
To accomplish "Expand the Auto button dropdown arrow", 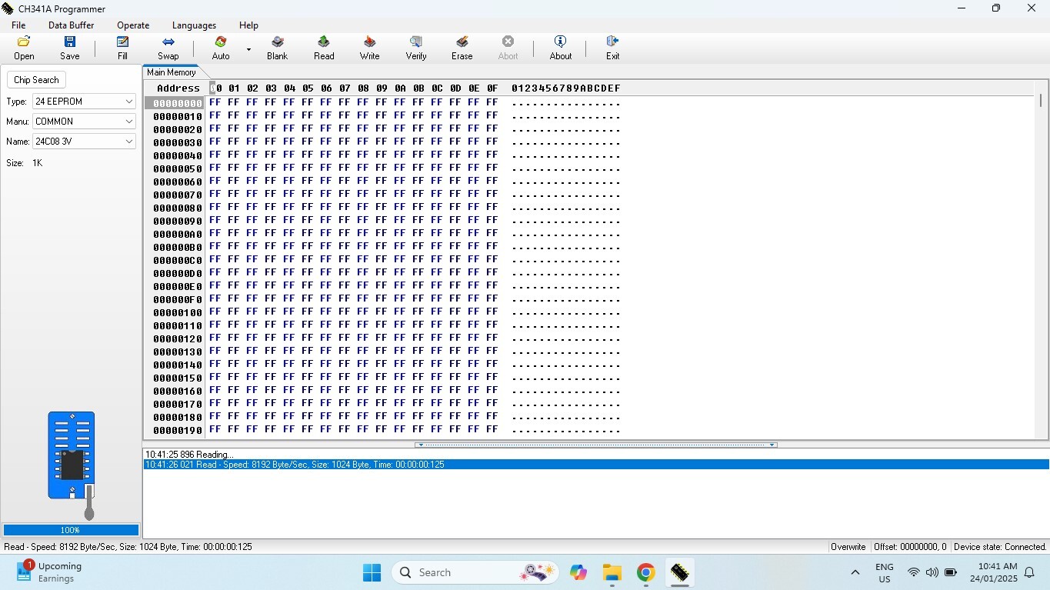I will (248, 49).
